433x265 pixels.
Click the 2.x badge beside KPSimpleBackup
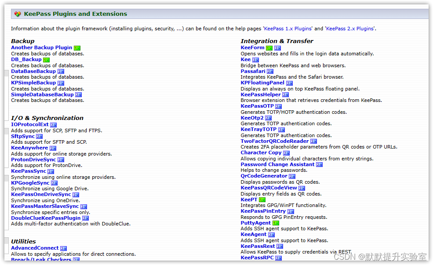(61, 83)
